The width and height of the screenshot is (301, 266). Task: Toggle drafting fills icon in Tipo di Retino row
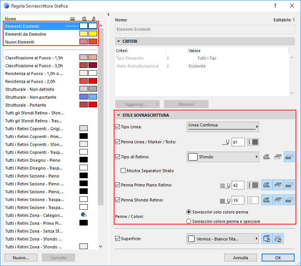pos(267,157)
